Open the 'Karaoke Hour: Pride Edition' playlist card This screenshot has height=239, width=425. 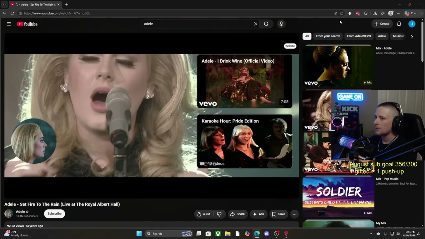(245, 141)
